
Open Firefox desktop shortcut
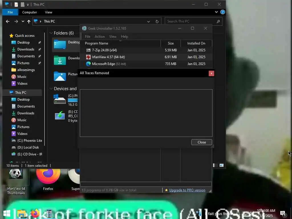tap(48, 180)
